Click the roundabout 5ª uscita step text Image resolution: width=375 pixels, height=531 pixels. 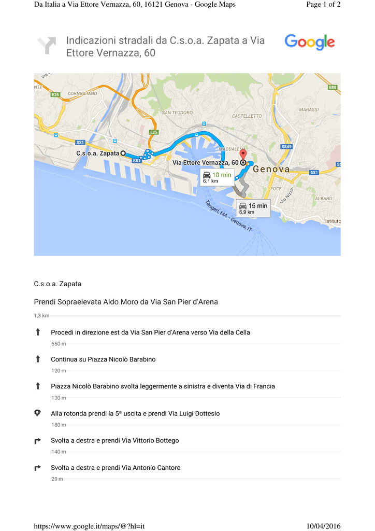click(135, 413)
